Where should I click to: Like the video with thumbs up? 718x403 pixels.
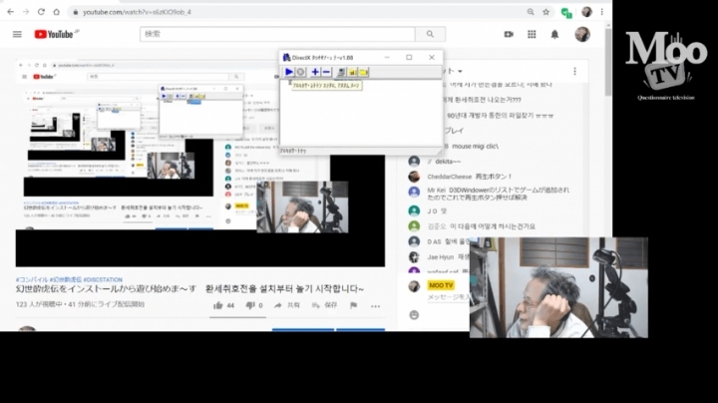point(223,305)
